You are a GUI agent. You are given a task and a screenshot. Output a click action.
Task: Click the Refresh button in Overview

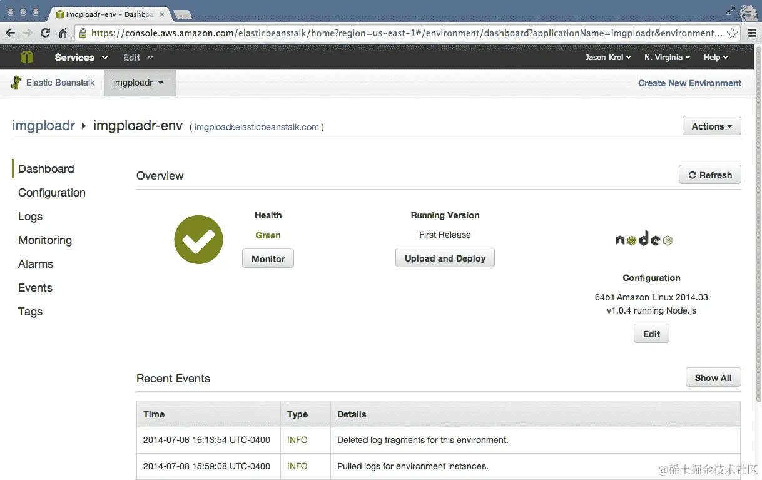click(x=709, y=175)
